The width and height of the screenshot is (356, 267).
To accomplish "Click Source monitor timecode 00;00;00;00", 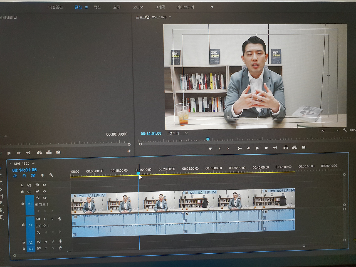I will [x=117, y=134].
